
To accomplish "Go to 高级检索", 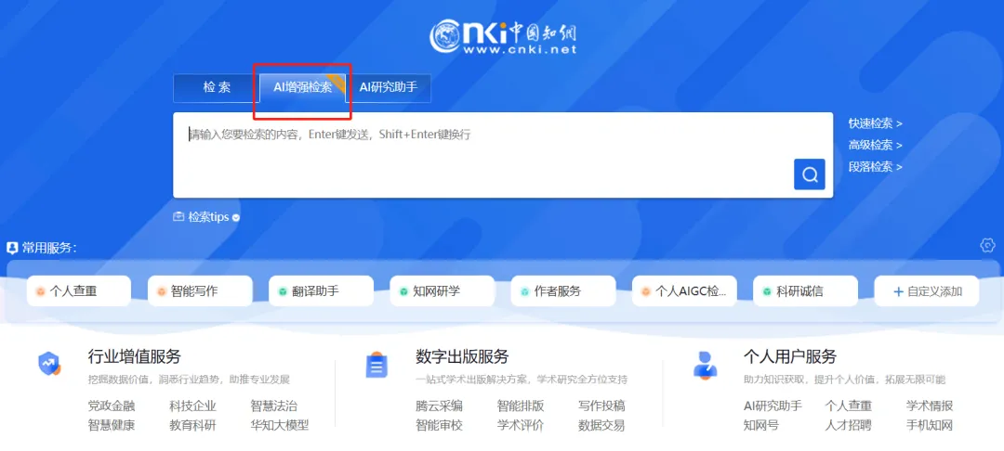I will [x=876, y=145].
